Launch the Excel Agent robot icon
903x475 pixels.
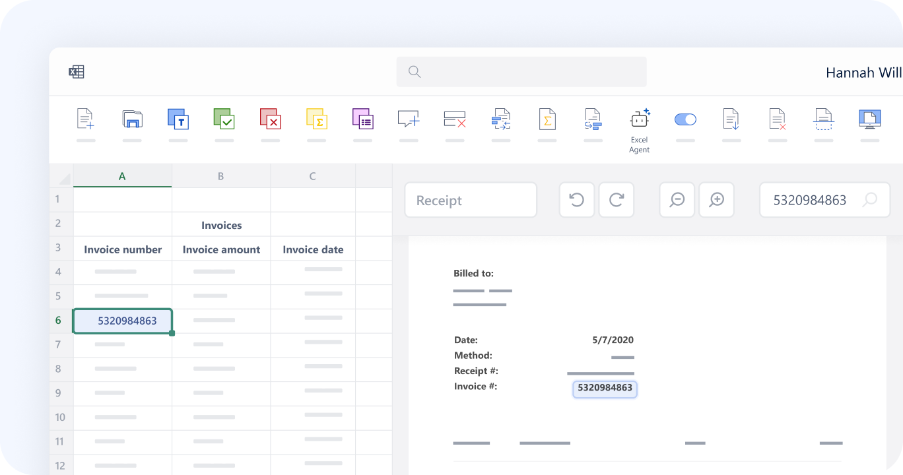[639, 119]
